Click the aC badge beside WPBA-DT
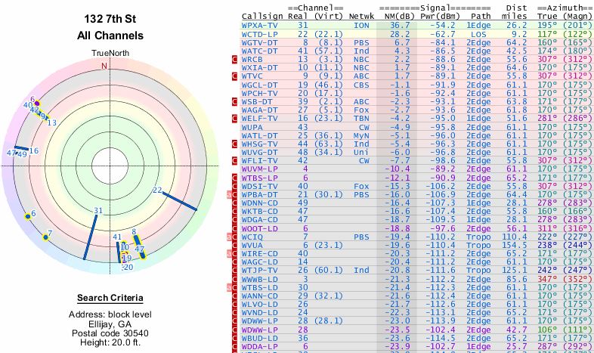 pyautogui.click(x=234, y=194)
